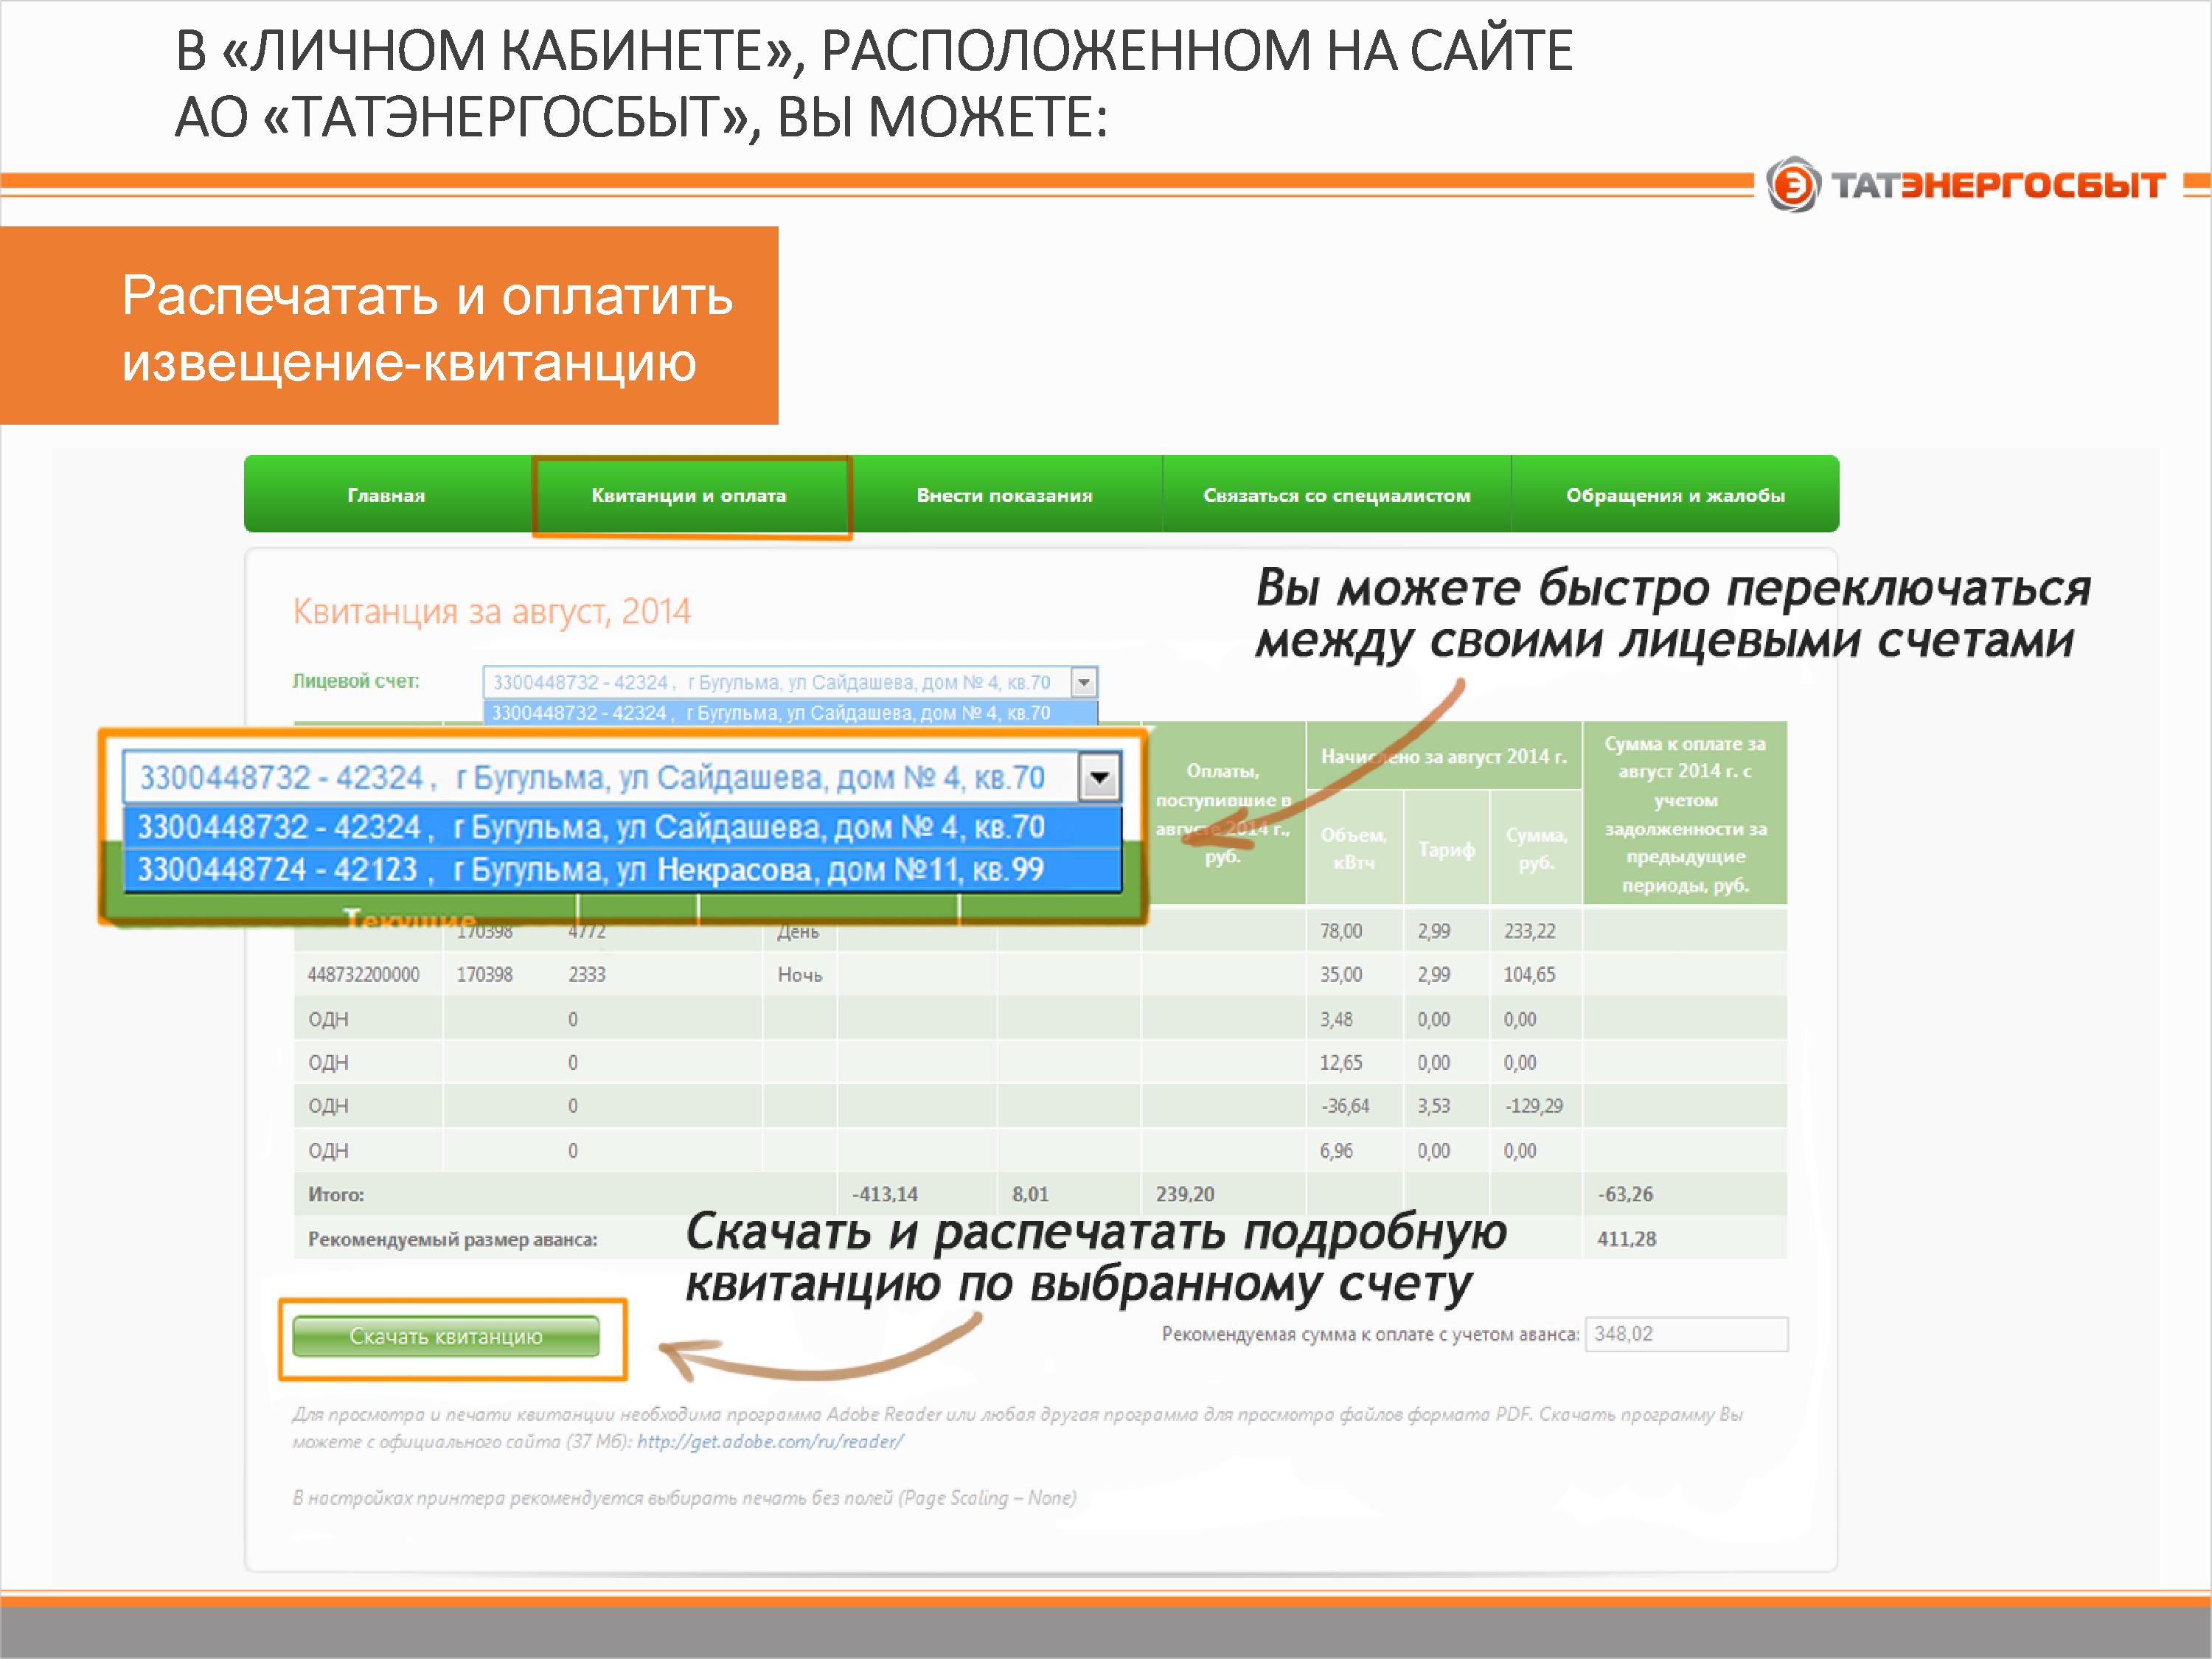Click the volume value 12,65

(1341, 1062)
